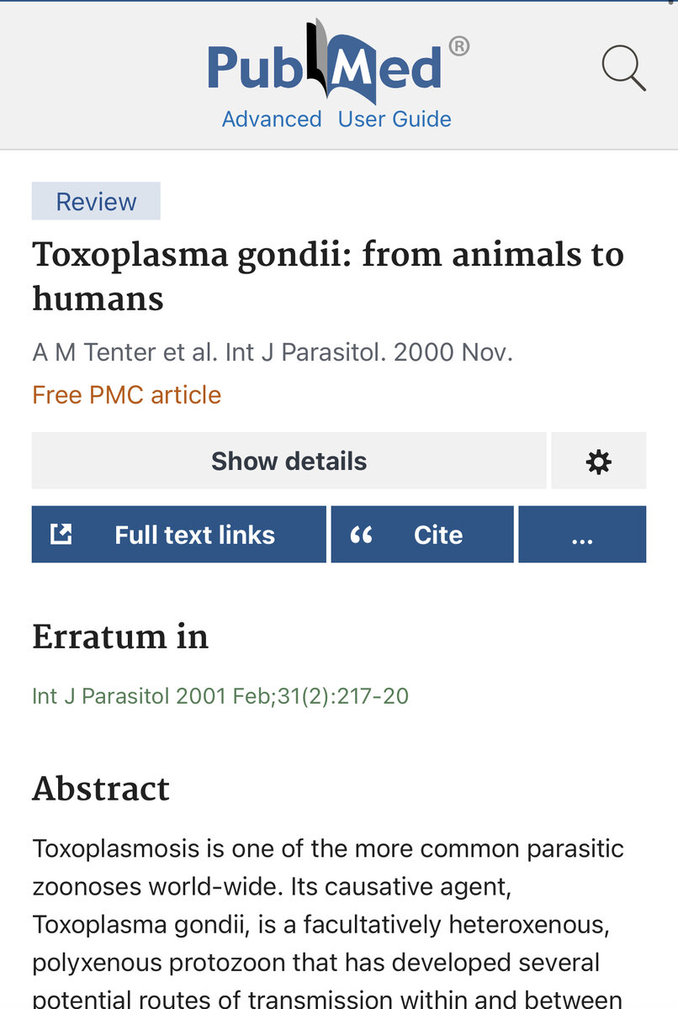The height and width of the screenshot is (1009, 678).
Task: Open the User Guide link
Action: tap(395, 119)
